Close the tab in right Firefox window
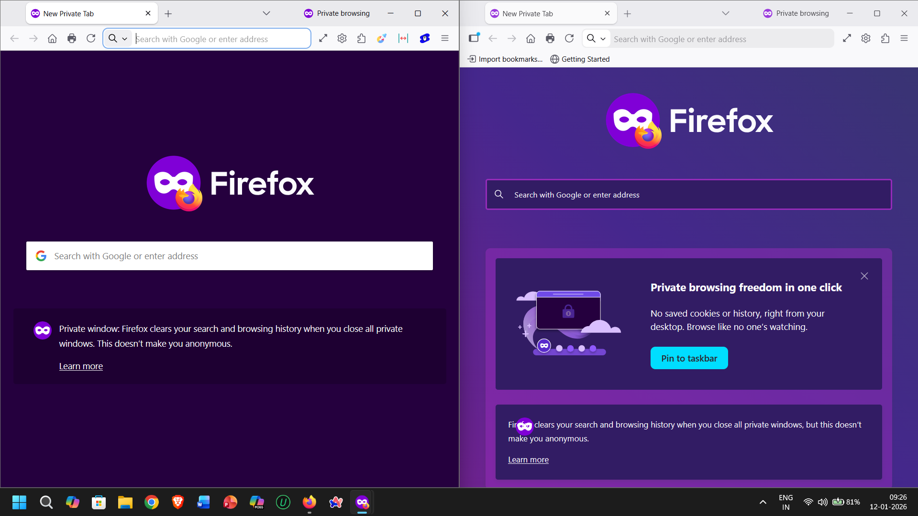Screen dimensions: 918x516 tap(608, 13)
